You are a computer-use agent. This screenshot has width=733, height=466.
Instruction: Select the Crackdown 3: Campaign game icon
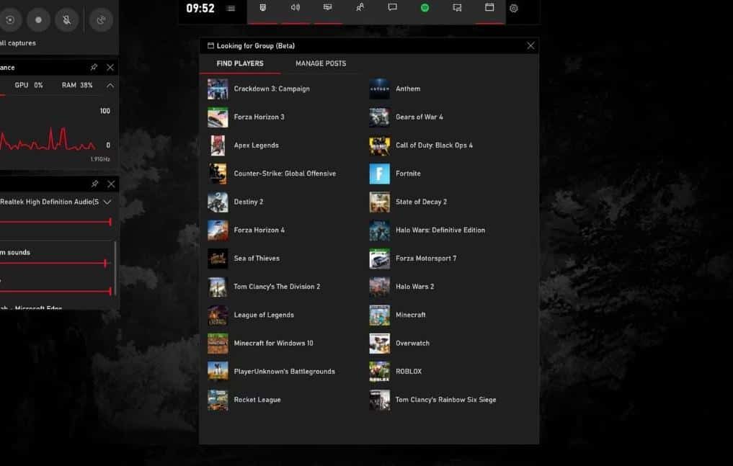coord(218,89)
